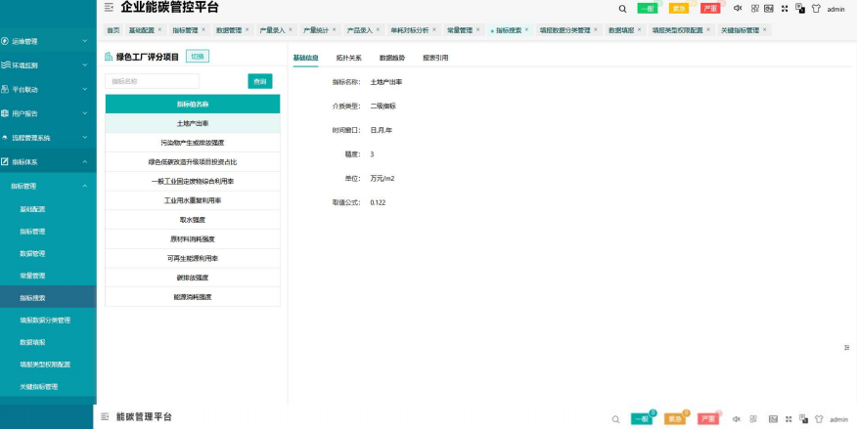Click the settings icon at right edge
This screenshot has height=429, width=857.
[x=846, y=347]
